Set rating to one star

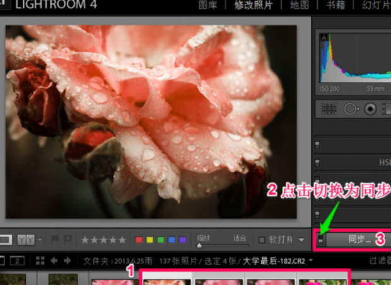(85, 240)
